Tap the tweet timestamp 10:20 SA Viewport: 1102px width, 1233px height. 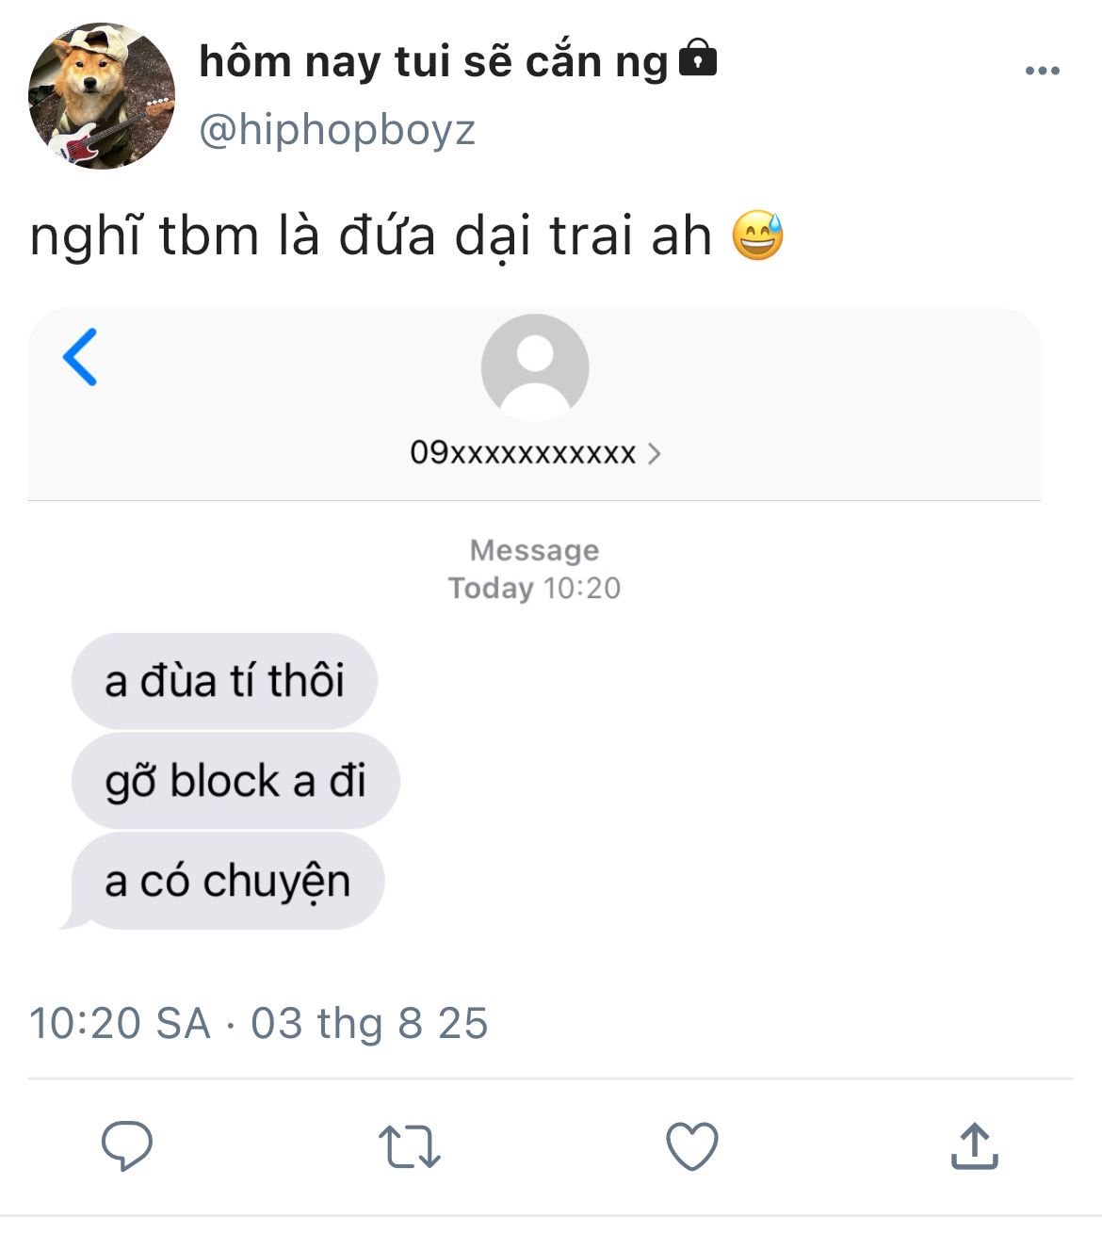point(120,1023)
